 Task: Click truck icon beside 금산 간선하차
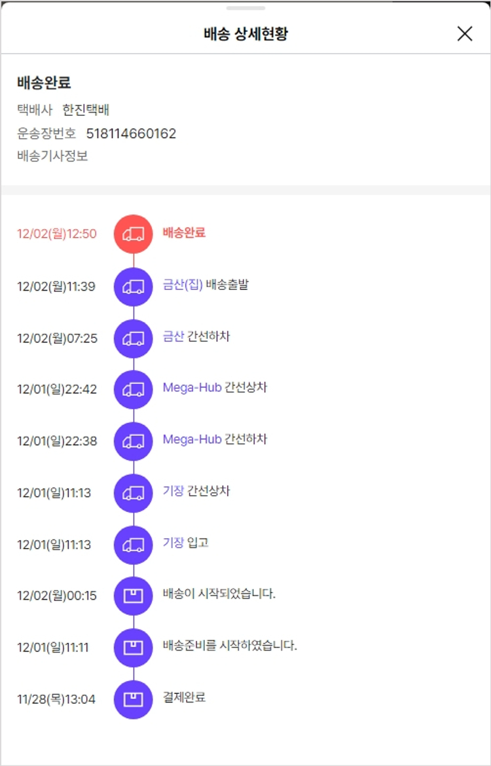pyautogui.click(x=134, y=338)
